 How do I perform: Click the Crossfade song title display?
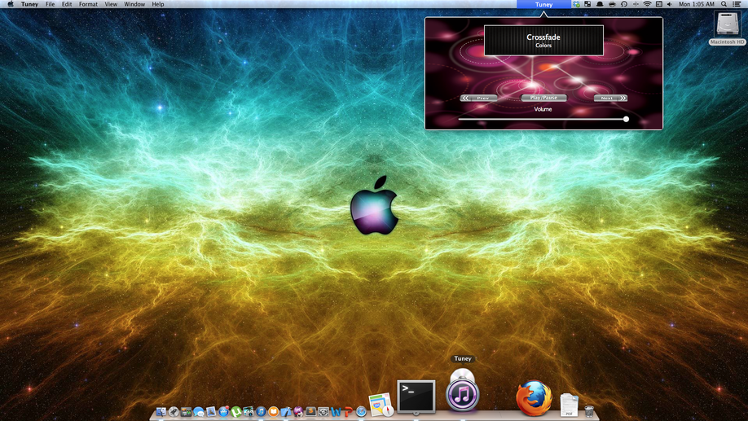pyautogui.click(x=543, y=41)
